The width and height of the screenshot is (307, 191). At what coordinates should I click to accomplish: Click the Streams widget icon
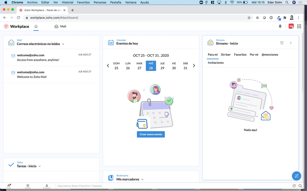[210, 42]
